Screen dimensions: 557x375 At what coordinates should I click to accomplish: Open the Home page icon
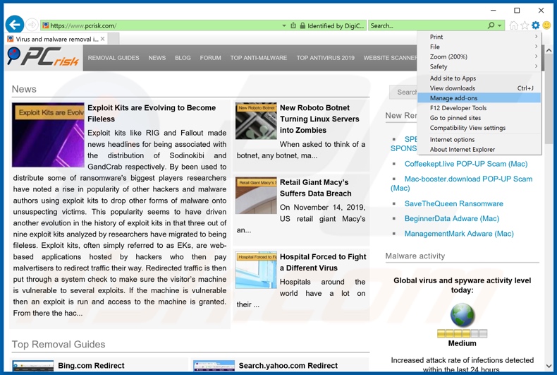pos(513,25)
